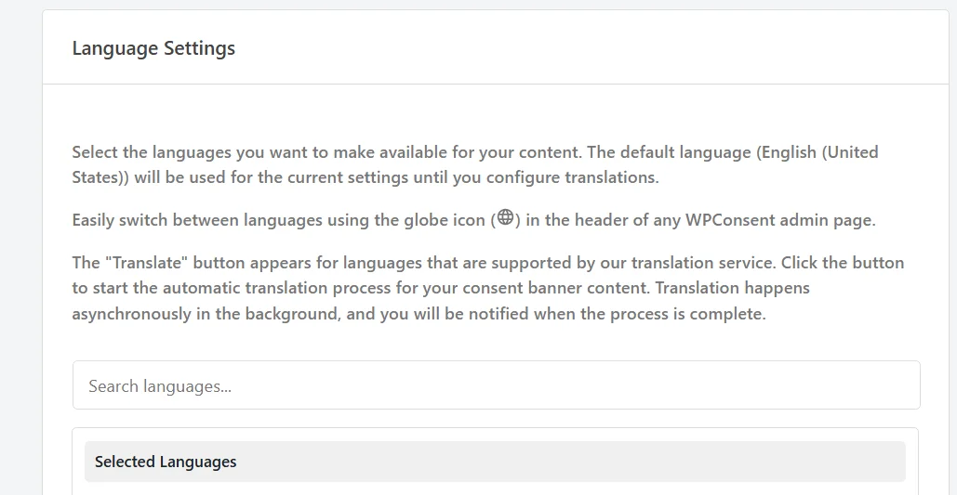
Task: Click the Language Settings panel title
Action: (x=153, y=48)
